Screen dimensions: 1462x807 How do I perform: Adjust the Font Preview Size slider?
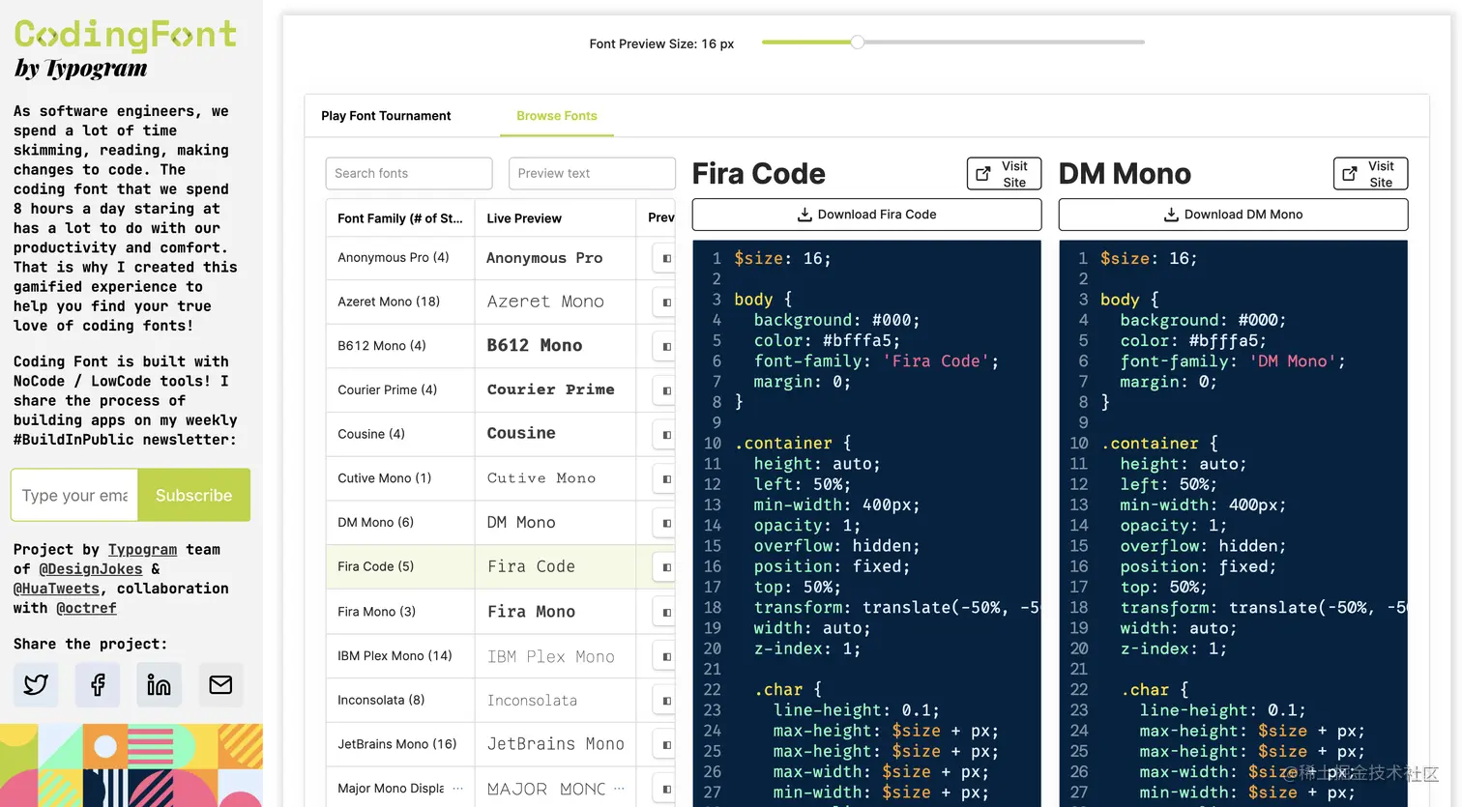click(857, 43)
